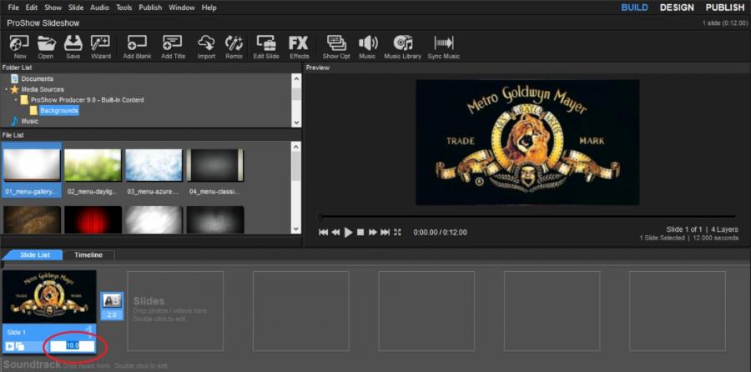Open the Show menu
This screenshot has width=751, height=372.
pos(53,8)
